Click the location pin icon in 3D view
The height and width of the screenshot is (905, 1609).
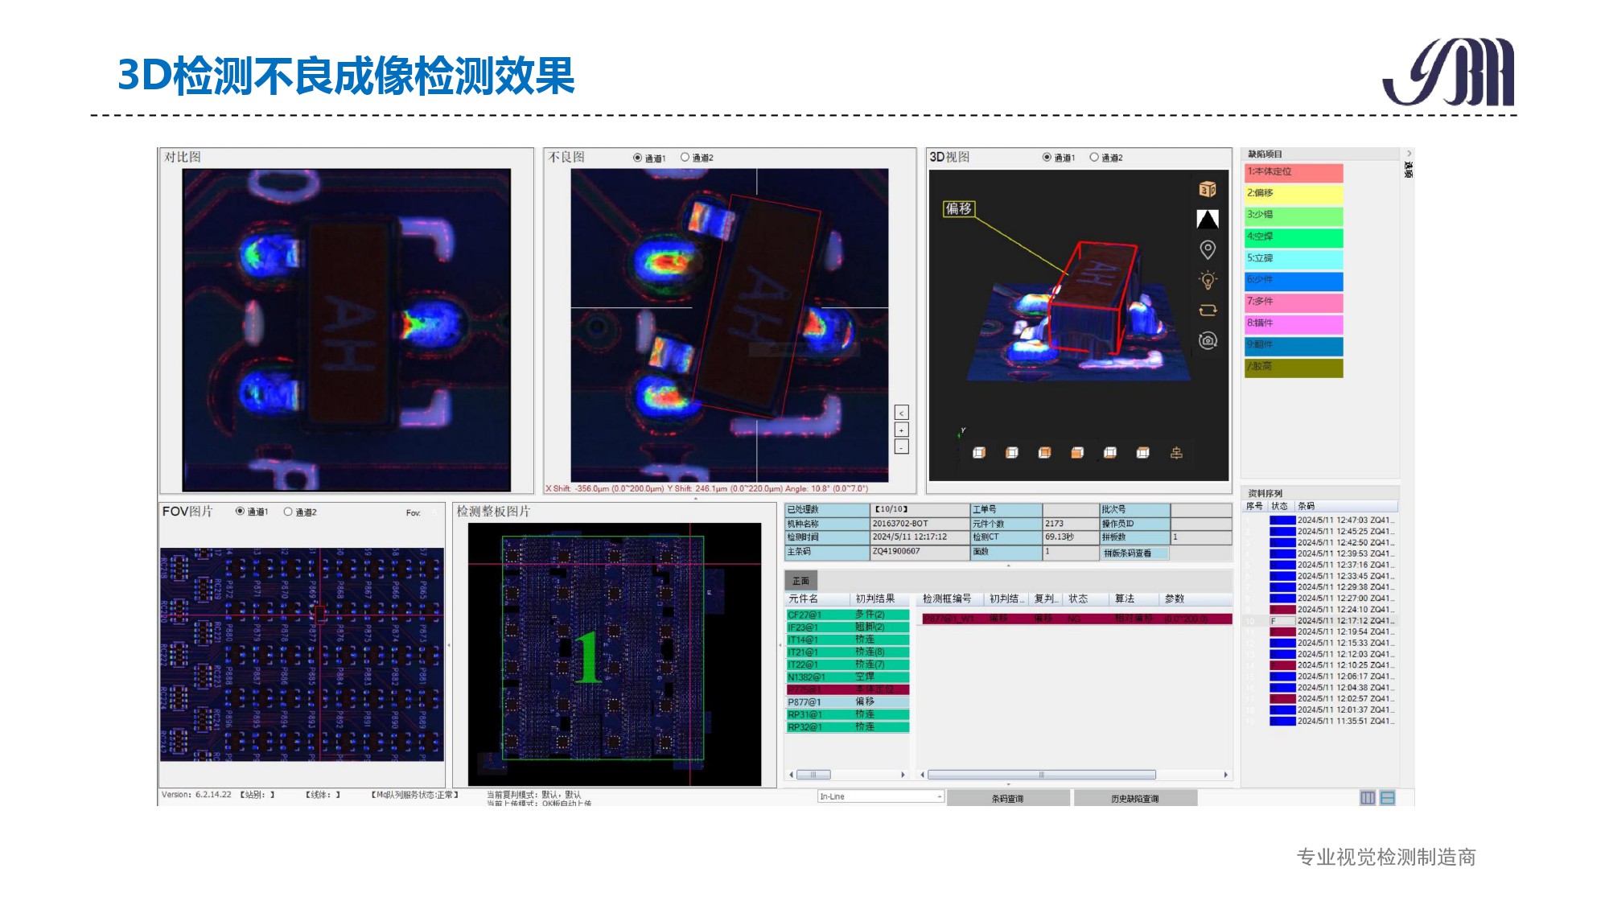point(1207,249)
